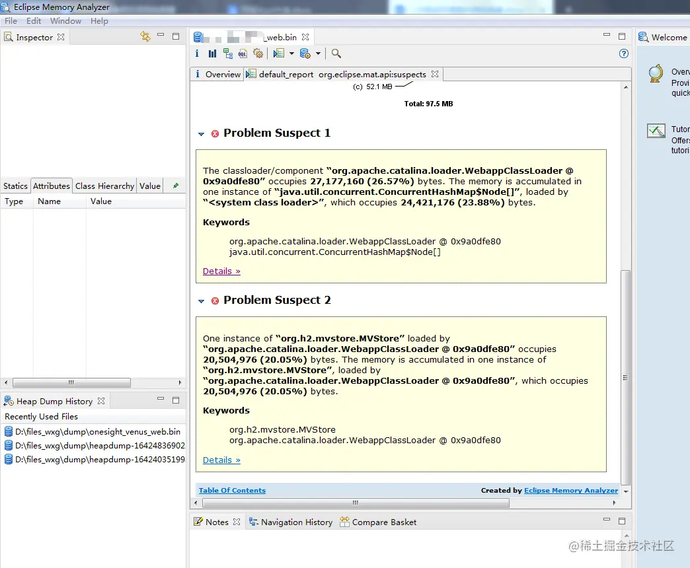
Task: Open onesight_venus_web.bin from recent files
Action: click(93, 432)
